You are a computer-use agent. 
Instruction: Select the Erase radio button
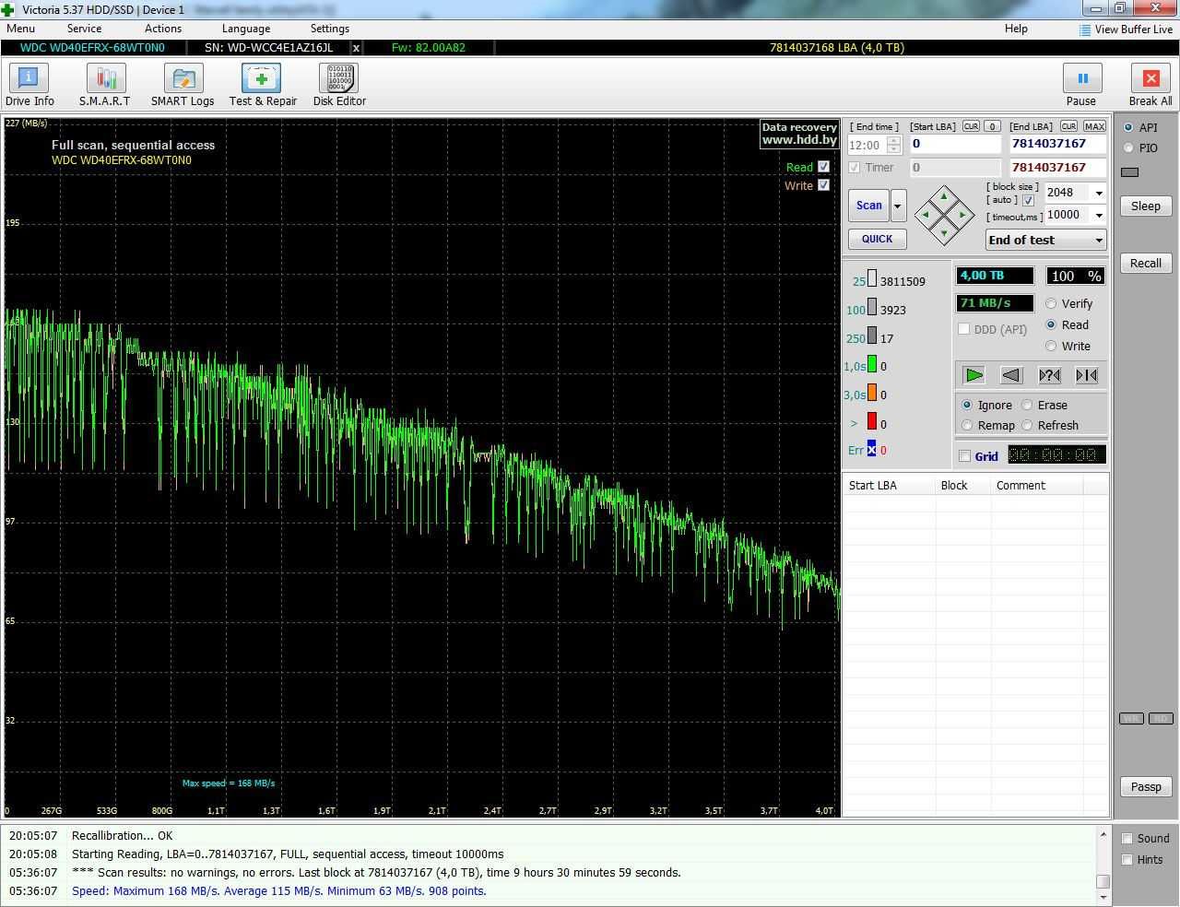1027,405
